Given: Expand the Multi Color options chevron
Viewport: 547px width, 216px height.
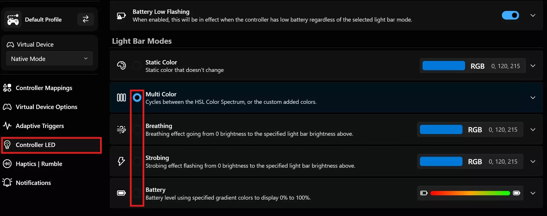Looking at the screenshot, I should 533,98.
